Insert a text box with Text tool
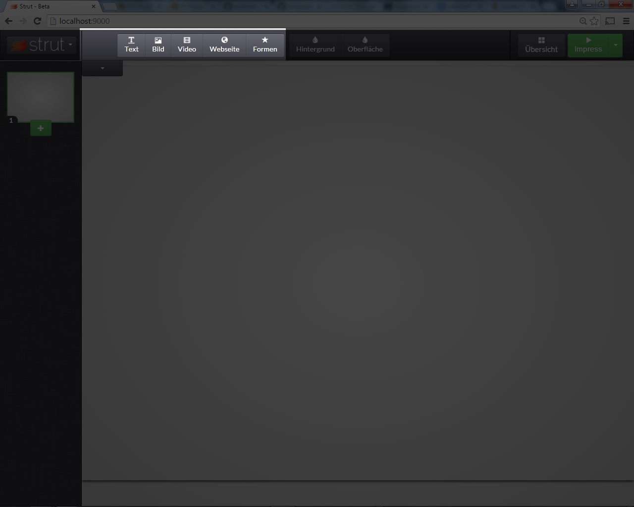The height and width of the screenshot is (507, 634). coord(131,45)
